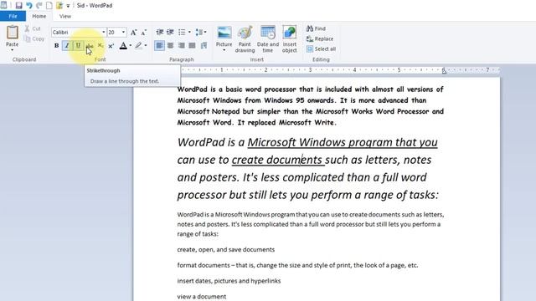The width and height of the screenshot is (536, 301).
Task: Click Cut in the Clipboard group
Action: (33, 28)
